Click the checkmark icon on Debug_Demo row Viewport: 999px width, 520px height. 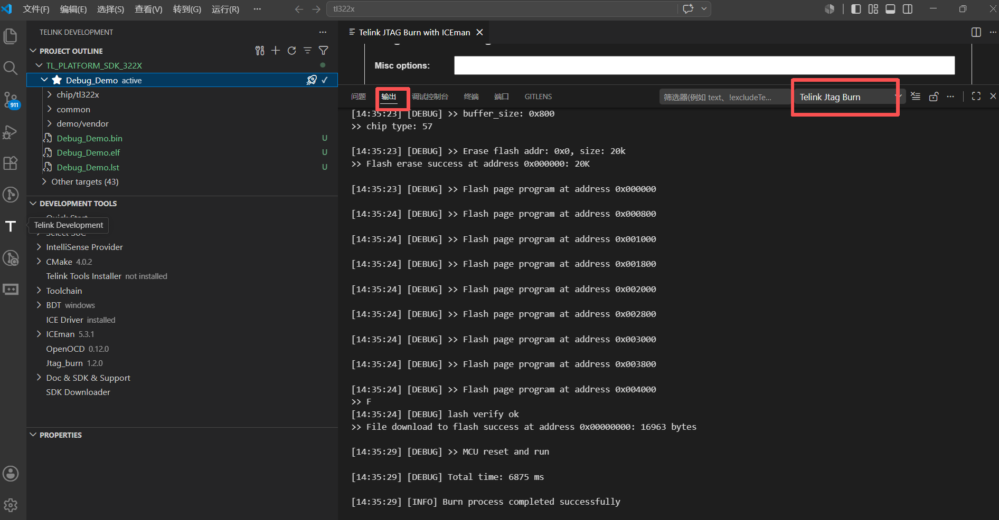click(325, 80)
